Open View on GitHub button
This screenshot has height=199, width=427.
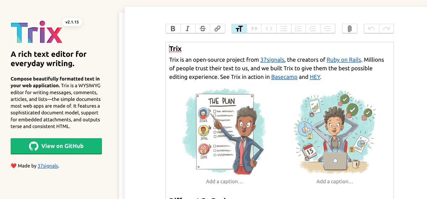tap(56, 146)
